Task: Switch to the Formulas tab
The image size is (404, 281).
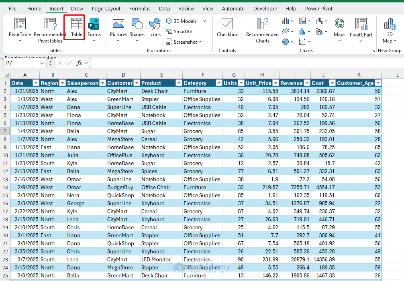Action: (x=140, y=8)
